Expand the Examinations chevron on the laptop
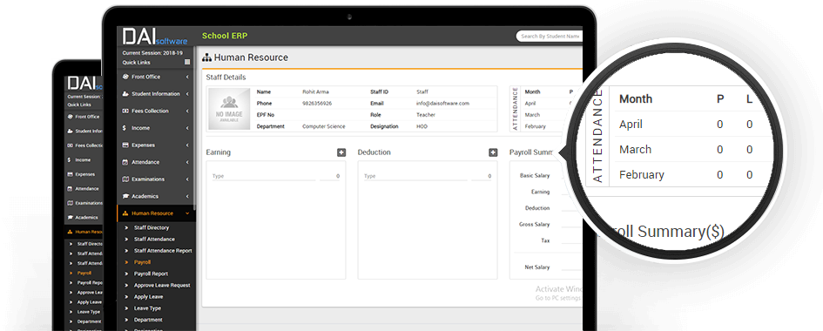This screenshot has width=823, height=331. [x=187, y=179]
